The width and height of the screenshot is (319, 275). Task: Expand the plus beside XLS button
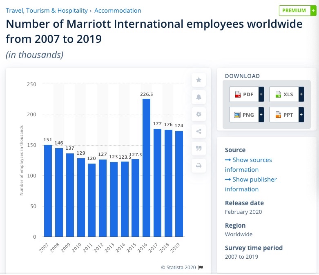click(301, 95)
